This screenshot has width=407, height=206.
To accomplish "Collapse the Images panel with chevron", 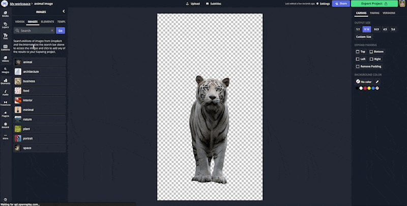I will point(64,11).
